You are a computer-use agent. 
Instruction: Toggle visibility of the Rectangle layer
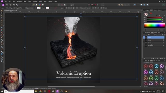164,45
